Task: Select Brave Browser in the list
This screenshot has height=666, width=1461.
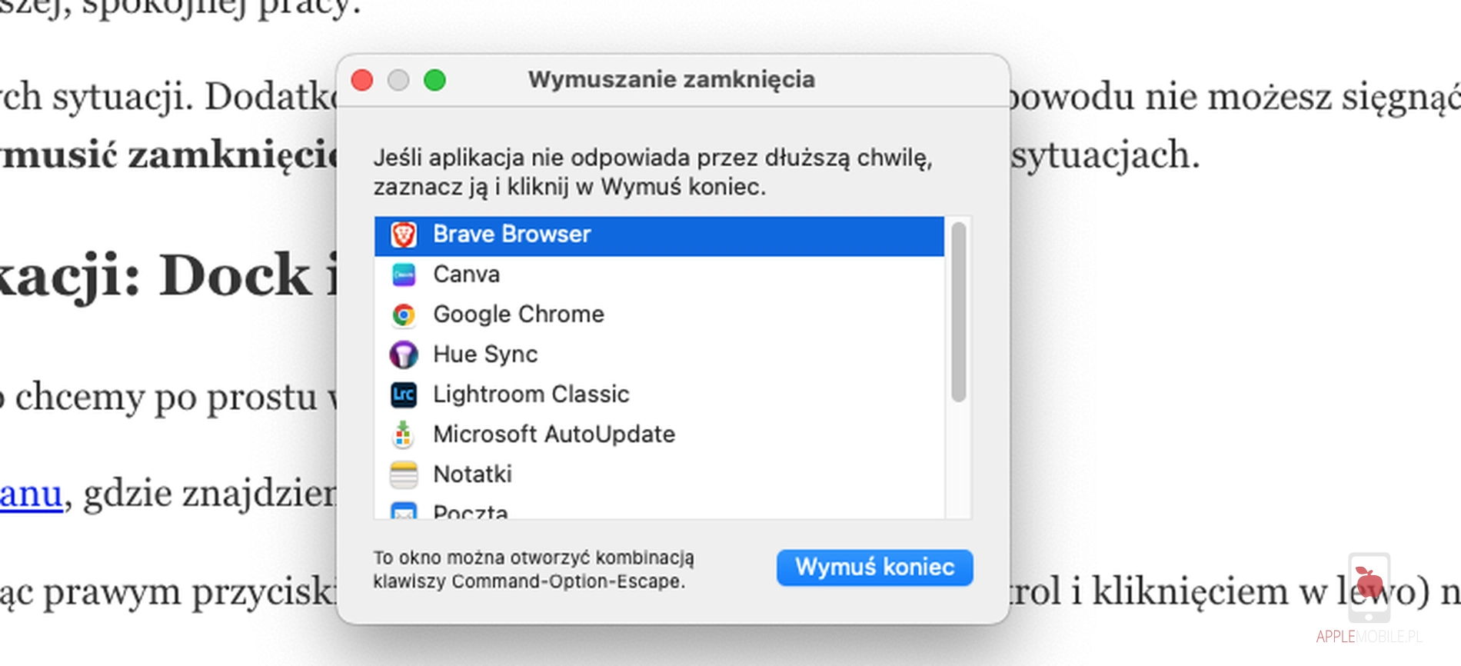Action: tap(511, 235)
